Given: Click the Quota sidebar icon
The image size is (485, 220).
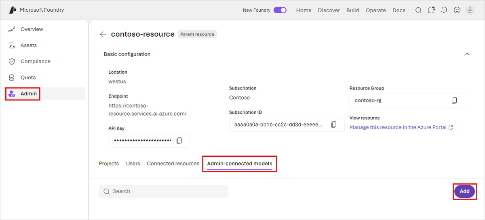Looking at the screenshot, I should [12, 78].
